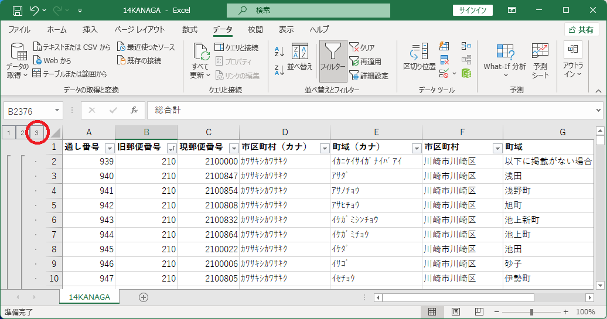Viewport: 607px width, 319px height.
Task: Open data validation dropdown arrow
Action: pyautogui.click(x=454, y=73)
